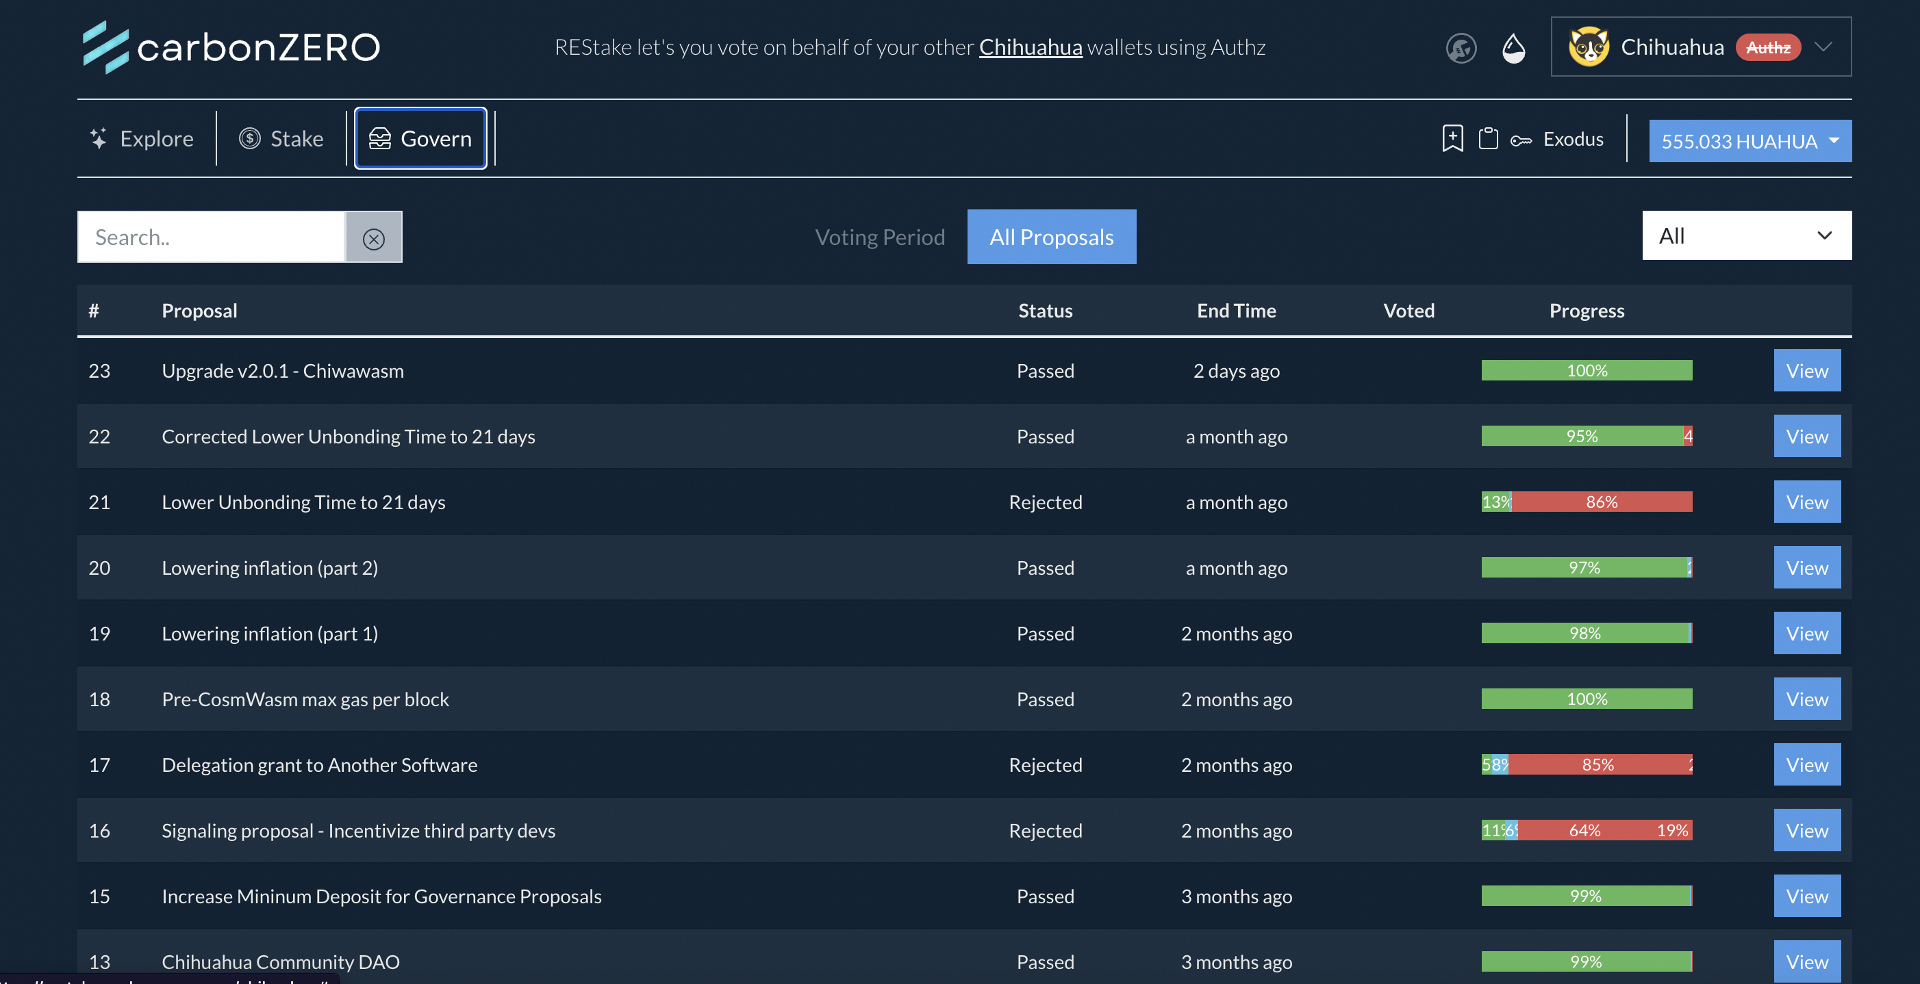
Task: Click the 100% progress bar of proposal 23
Action: click(x=1586, y=370)
